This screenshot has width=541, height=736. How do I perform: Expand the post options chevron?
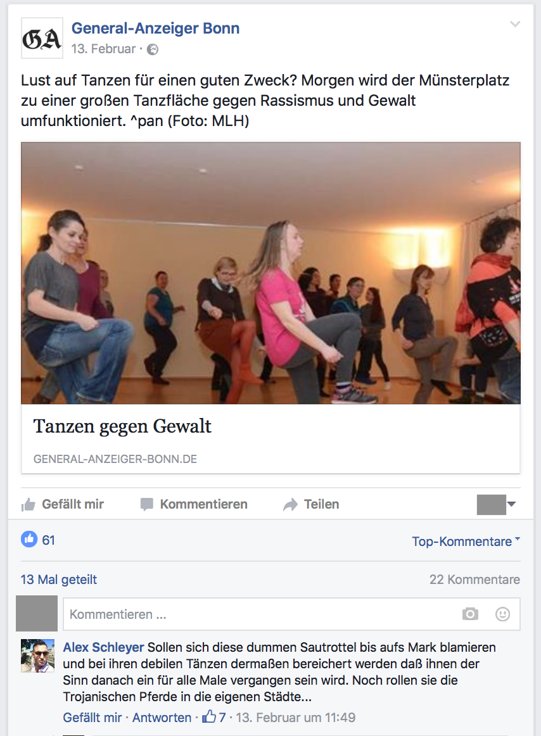click(515, 25)
